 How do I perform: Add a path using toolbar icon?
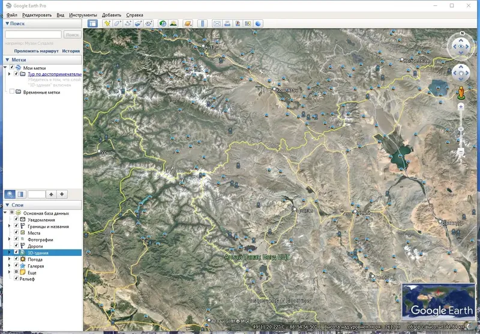tap(128, 23)
